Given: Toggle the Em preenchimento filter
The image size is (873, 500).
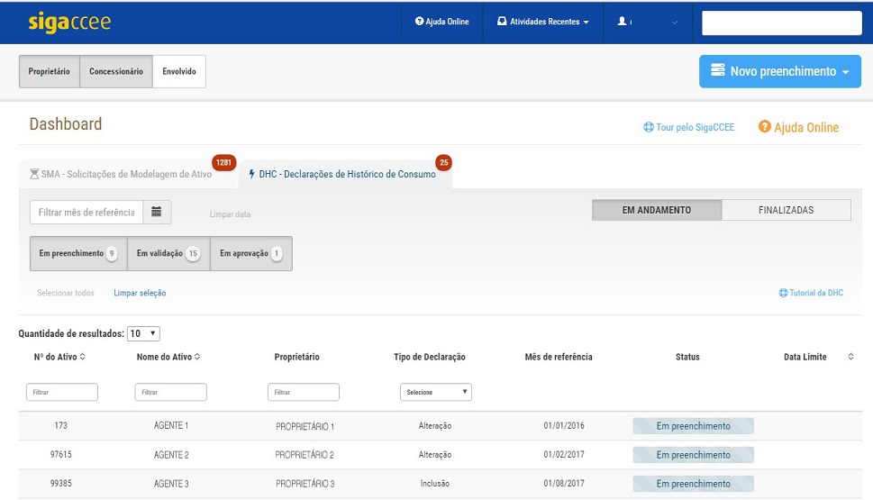Looking at the screenshot, I should (77, 254).
